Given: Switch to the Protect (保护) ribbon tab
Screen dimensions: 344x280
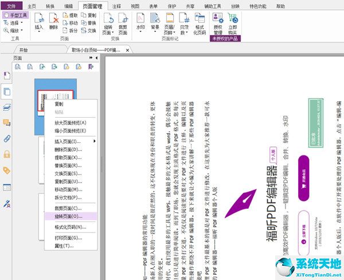Looking at the screenshot, I should pos(172,6).
